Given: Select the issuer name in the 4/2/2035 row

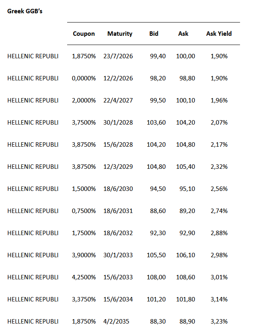Looking at the screenshot, I should pos(33,322).
